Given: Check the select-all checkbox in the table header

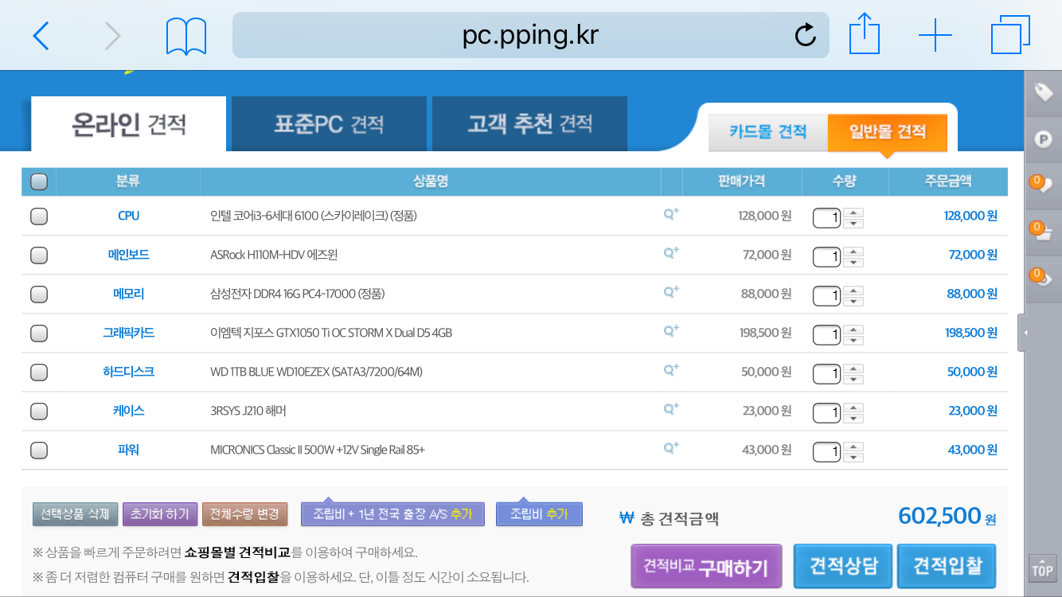Looking at the screenshot, I should tap(38, 182).
